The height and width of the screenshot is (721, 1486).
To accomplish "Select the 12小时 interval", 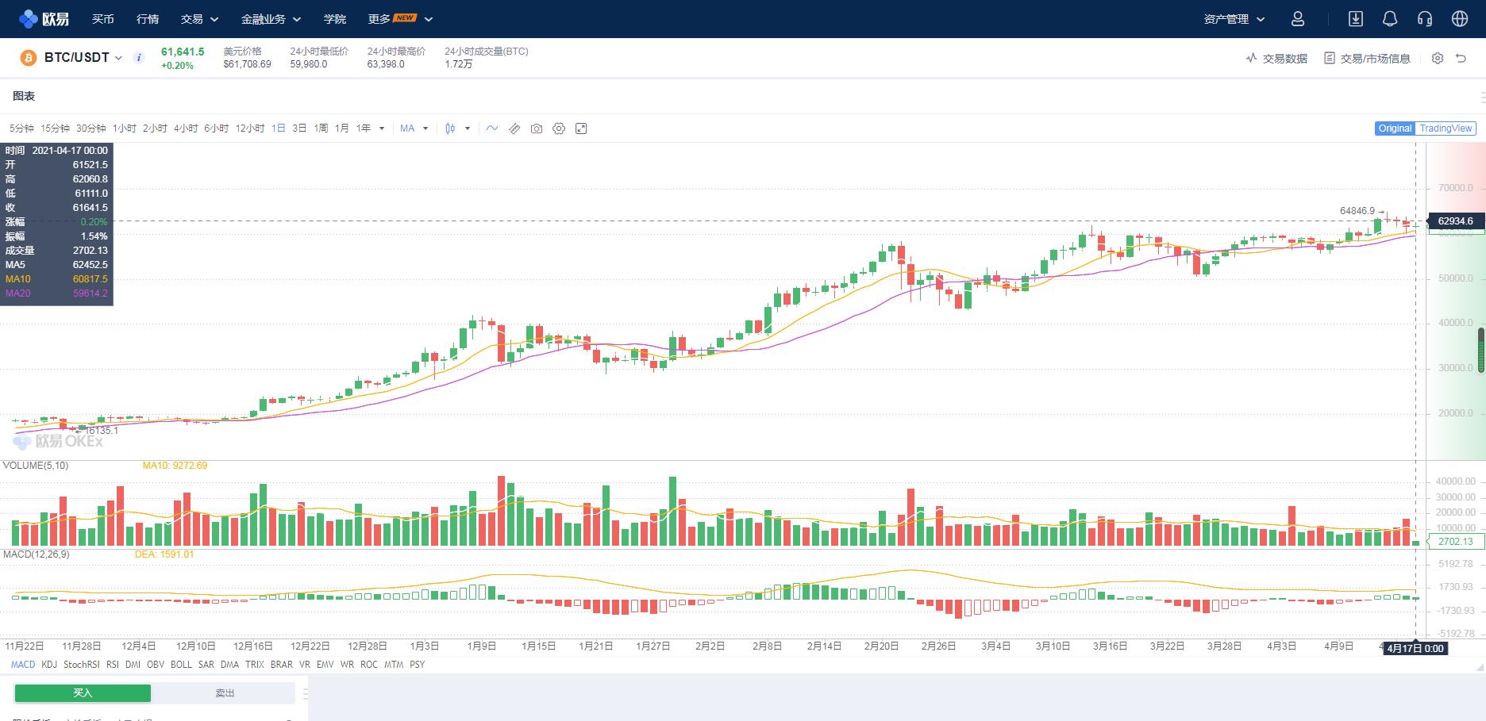I will pos(250,128).
